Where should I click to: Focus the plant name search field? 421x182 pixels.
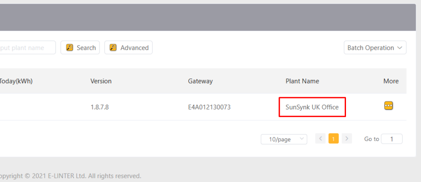pos(27,48)
